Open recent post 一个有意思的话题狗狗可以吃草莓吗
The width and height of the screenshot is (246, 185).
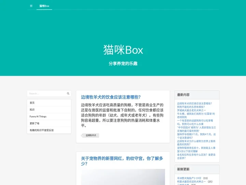[x=195, y=122]
